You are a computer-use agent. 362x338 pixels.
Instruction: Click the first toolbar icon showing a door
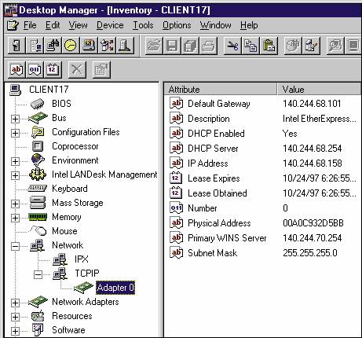coord(16,46)
